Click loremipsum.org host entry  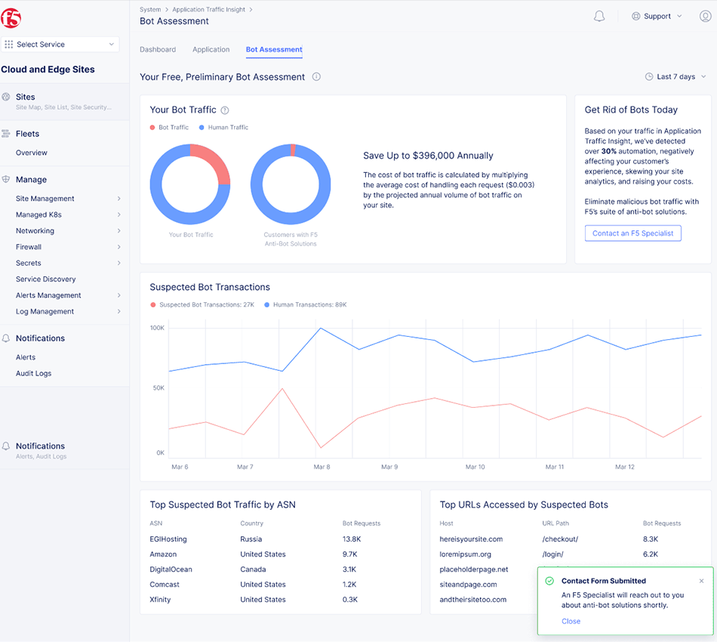[x=466, y=554]
